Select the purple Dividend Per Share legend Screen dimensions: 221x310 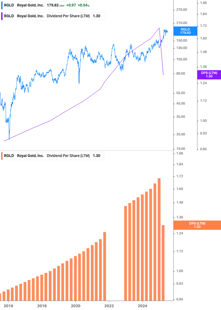tap(52, 16)
